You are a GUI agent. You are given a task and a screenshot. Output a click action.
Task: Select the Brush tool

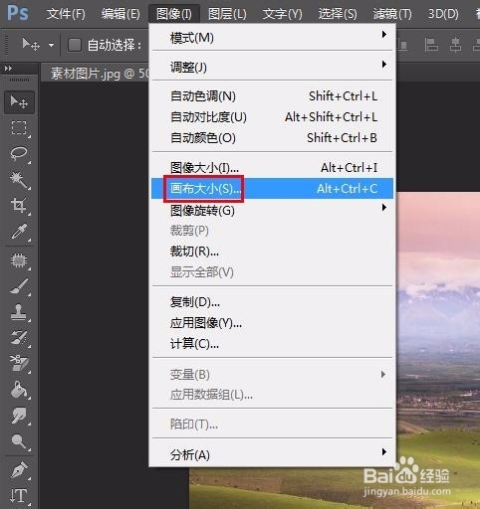19,286
